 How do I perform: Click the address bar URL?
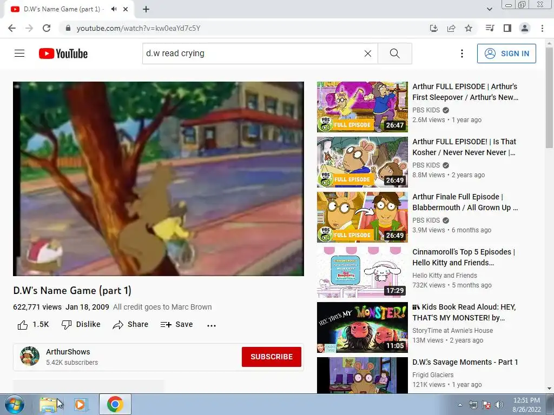point(138,28)
